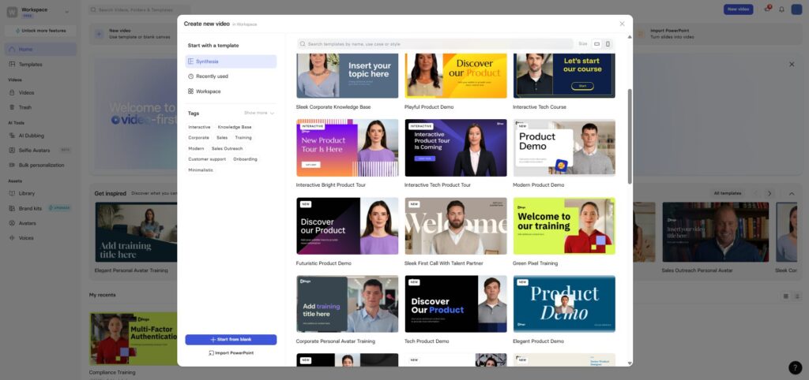
Task: Select Synthesia template source
Action: pyautogui.click(x=231, y=61)
